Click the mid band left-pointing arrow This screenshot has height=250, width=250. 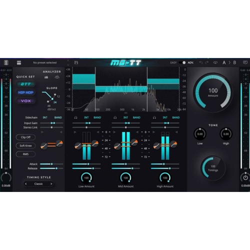137,132
